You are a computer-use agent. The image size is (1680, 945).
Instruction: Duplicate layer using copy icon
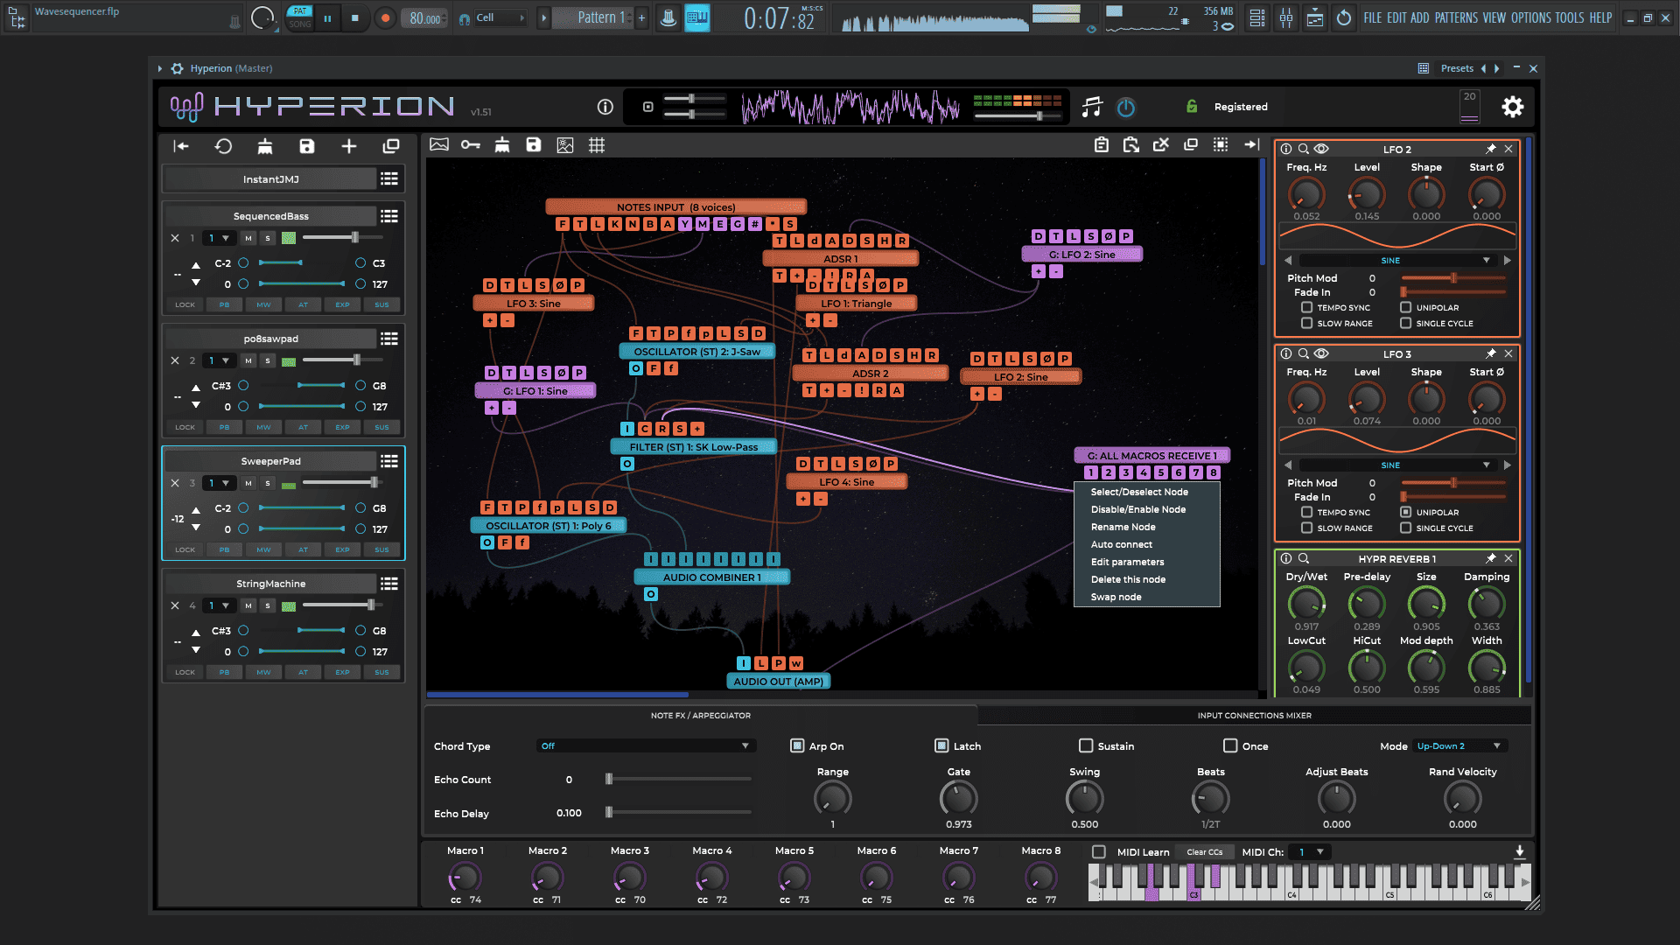pyautogui.click(x=391, y=146)
